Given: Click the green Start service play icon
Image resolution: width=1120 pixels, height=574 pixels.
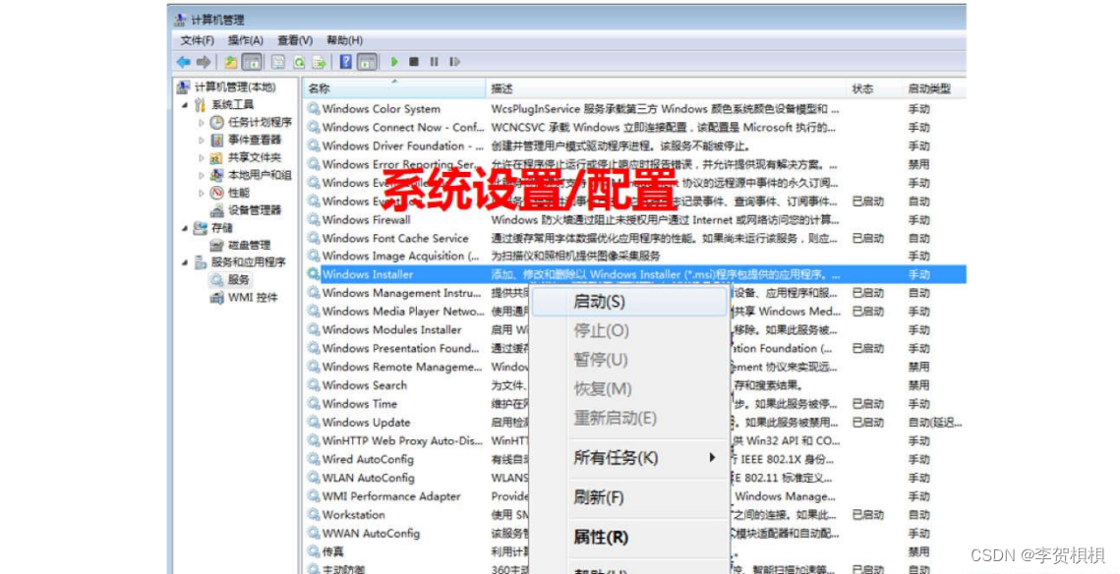Looking at the screenshot, I should pyautogui.click(x=393, y=62).
